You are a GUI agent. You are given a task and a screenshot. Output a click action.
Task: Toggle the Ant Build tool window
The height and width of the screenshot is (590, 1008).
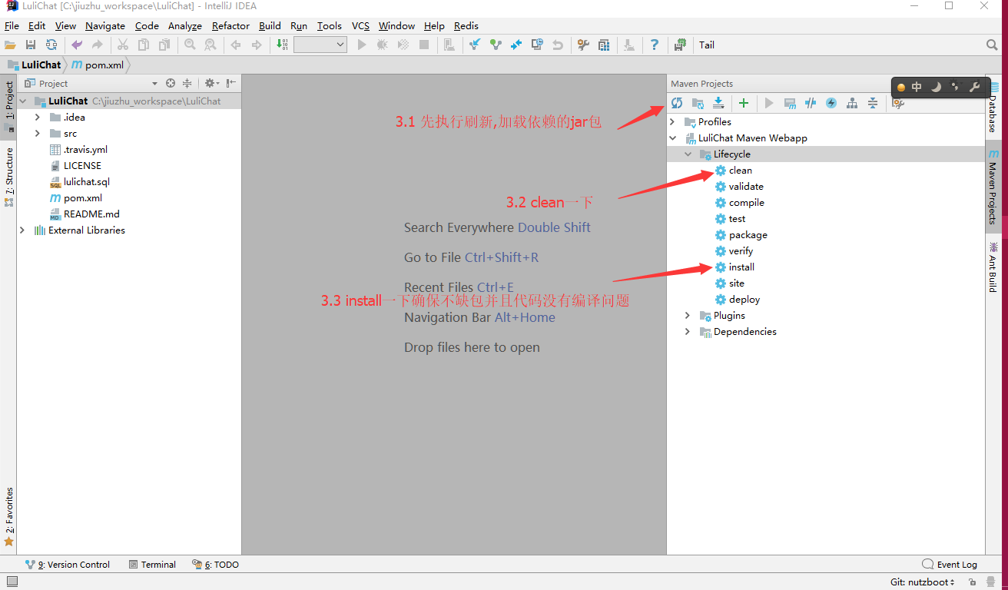(993, 268)
